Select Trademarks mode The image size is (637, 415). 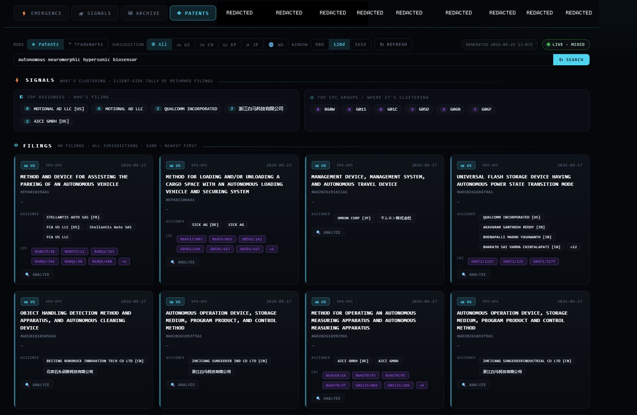coord(86,44)
